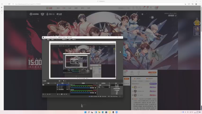Click the Properties button above OBS docks
The image size is (202, 114).
[x=60, y=81]
